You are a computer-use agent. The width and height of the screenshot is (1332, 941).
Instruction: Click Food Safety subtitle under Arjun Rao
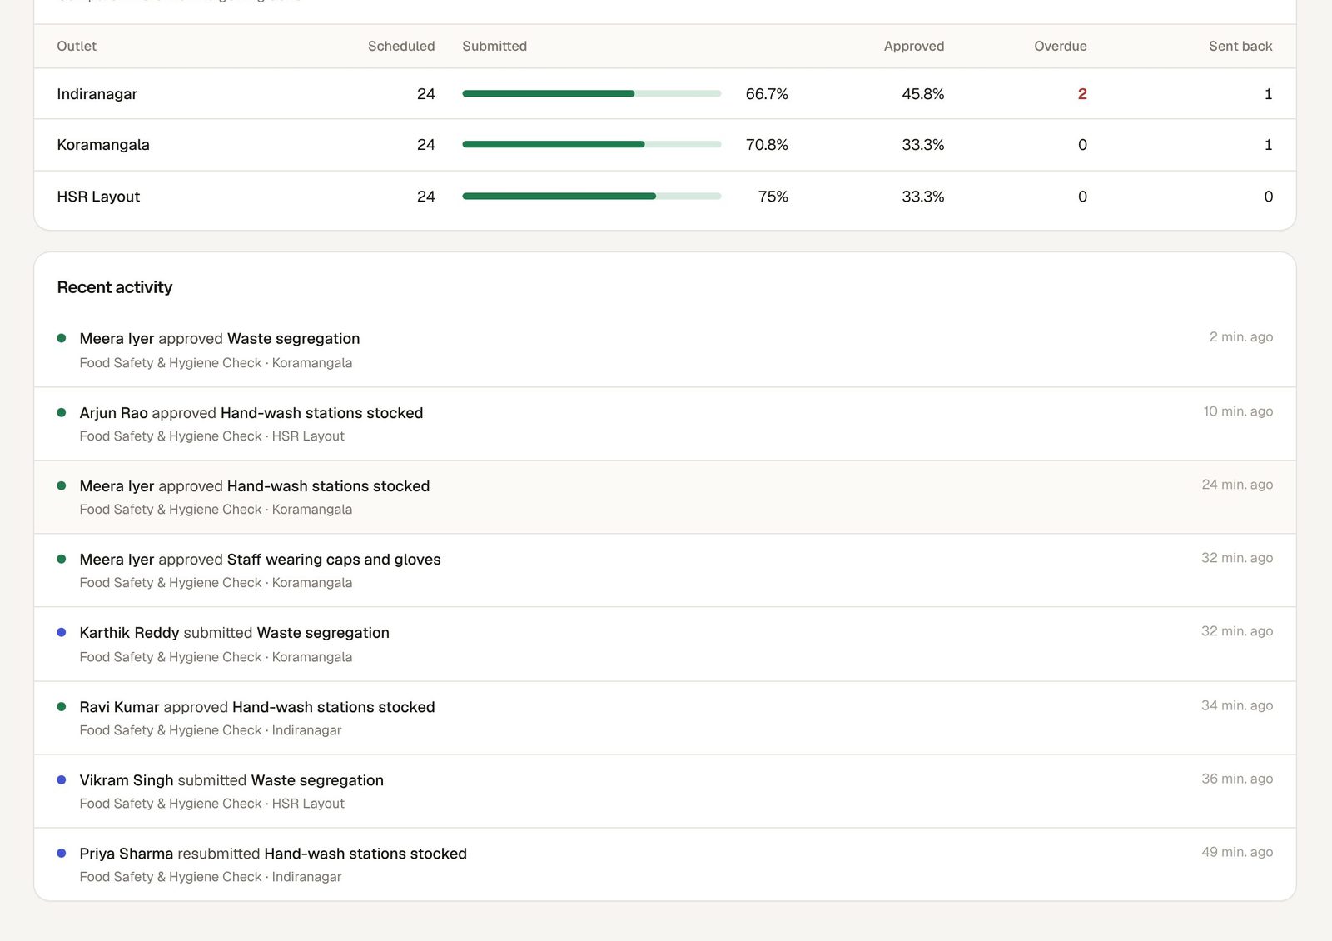211,436
